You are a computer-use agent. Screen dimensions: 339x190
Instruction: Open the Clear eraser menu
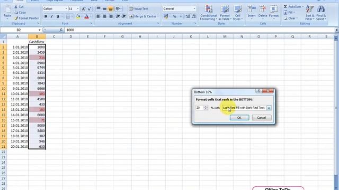(291, 18)
